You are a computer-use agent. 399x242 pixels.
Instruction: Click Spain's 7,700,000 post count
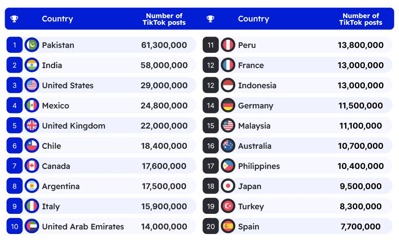pos(361,226)
